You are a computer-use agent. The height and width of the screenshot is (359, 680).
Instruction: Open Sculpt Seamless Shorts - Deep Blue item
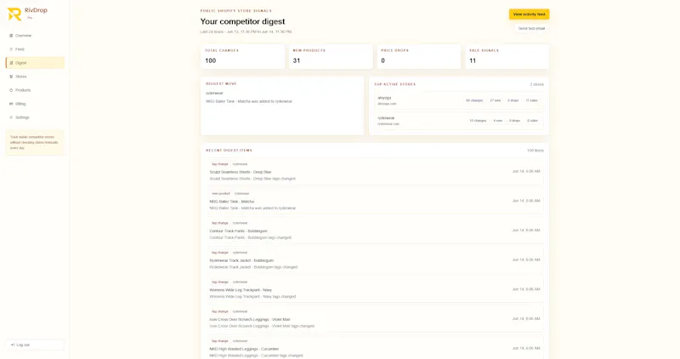[x=376, y=172]
